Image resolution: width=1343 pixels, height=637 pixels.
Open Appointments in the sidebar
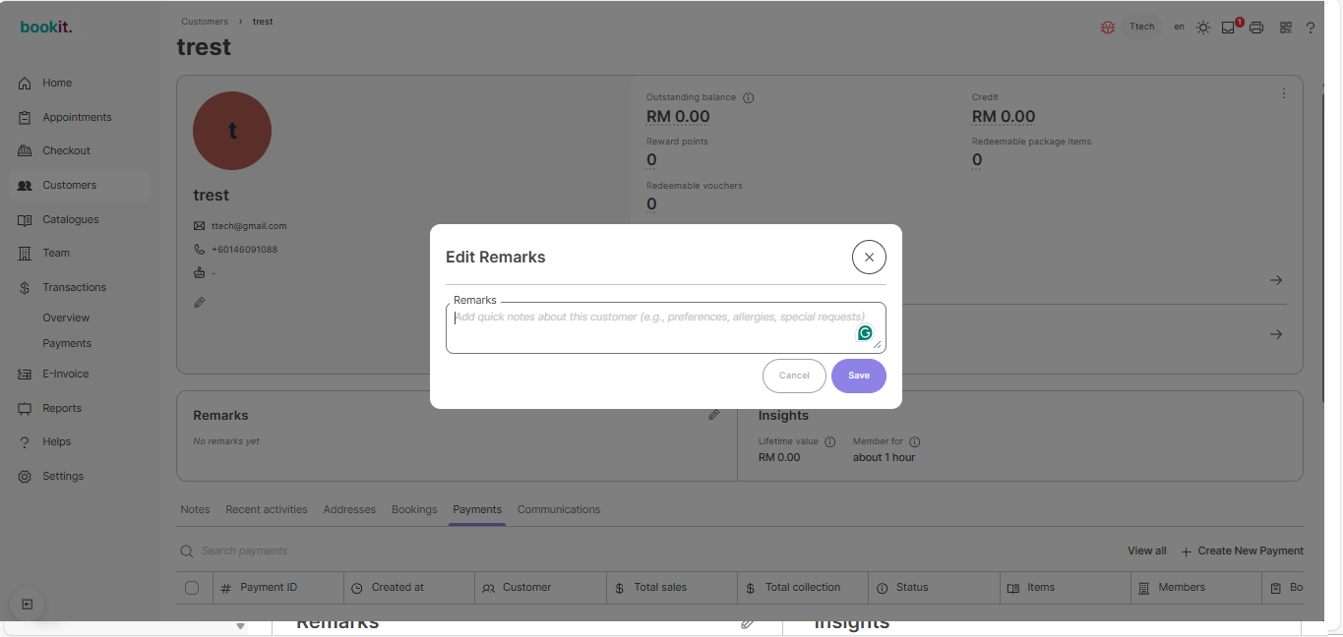click(77, 117)
